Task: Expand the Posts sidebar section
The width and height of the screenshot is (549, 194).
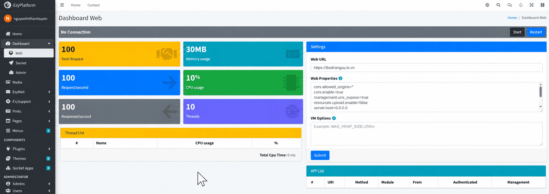Action: [27, 111]
